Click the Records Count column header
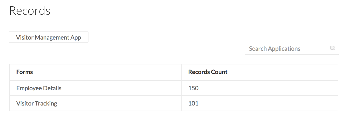Screen dimensions: 354x139 [208, 72]
